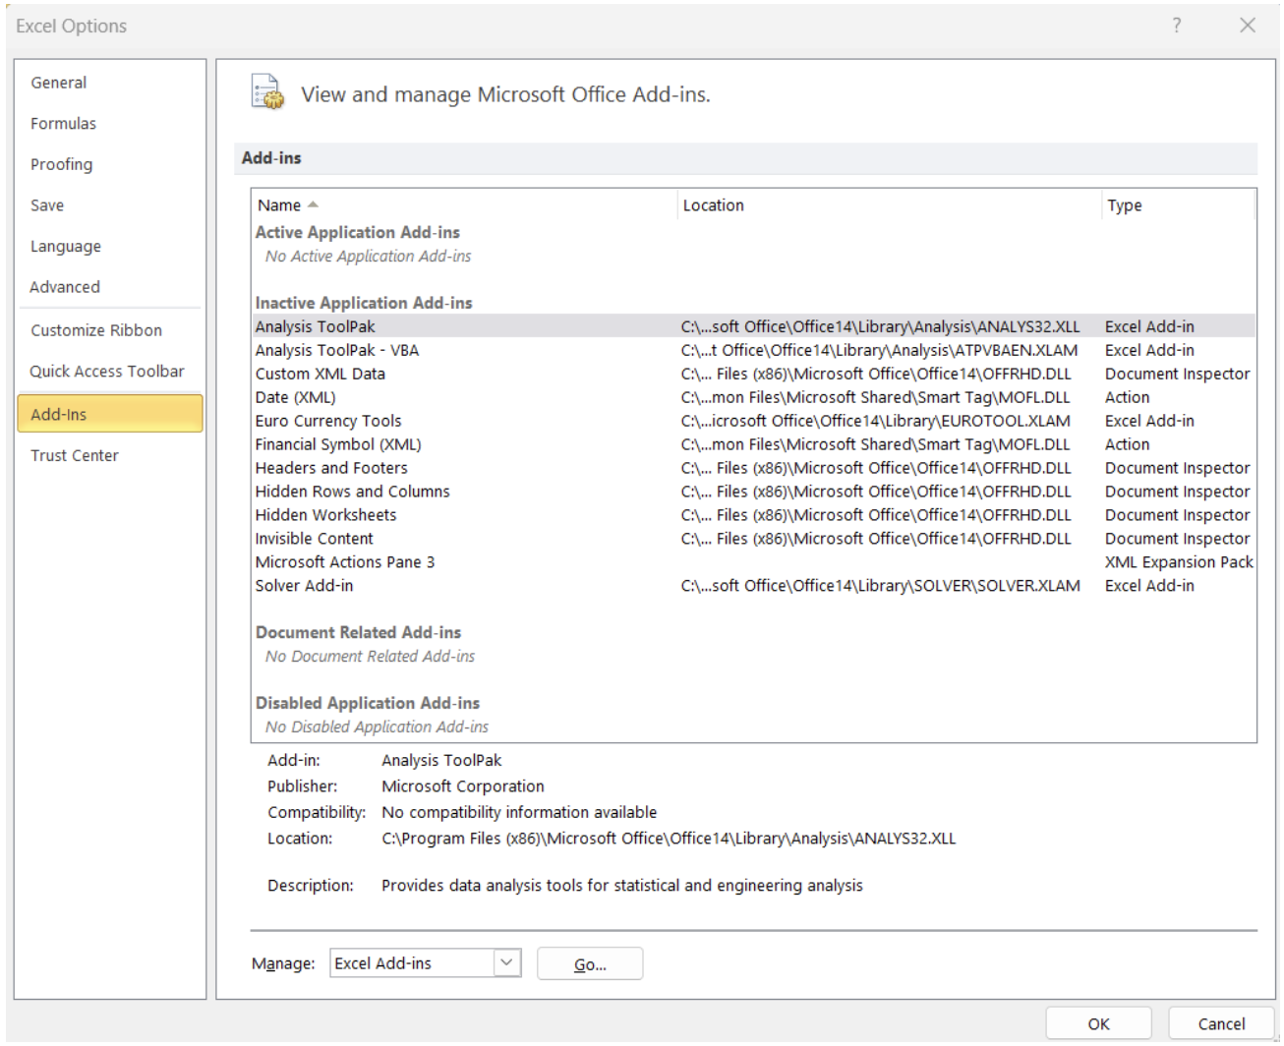Screen dimensions: 1284x1046
Task: Select Headers and Footers row
Action: (x=754, y=468)
